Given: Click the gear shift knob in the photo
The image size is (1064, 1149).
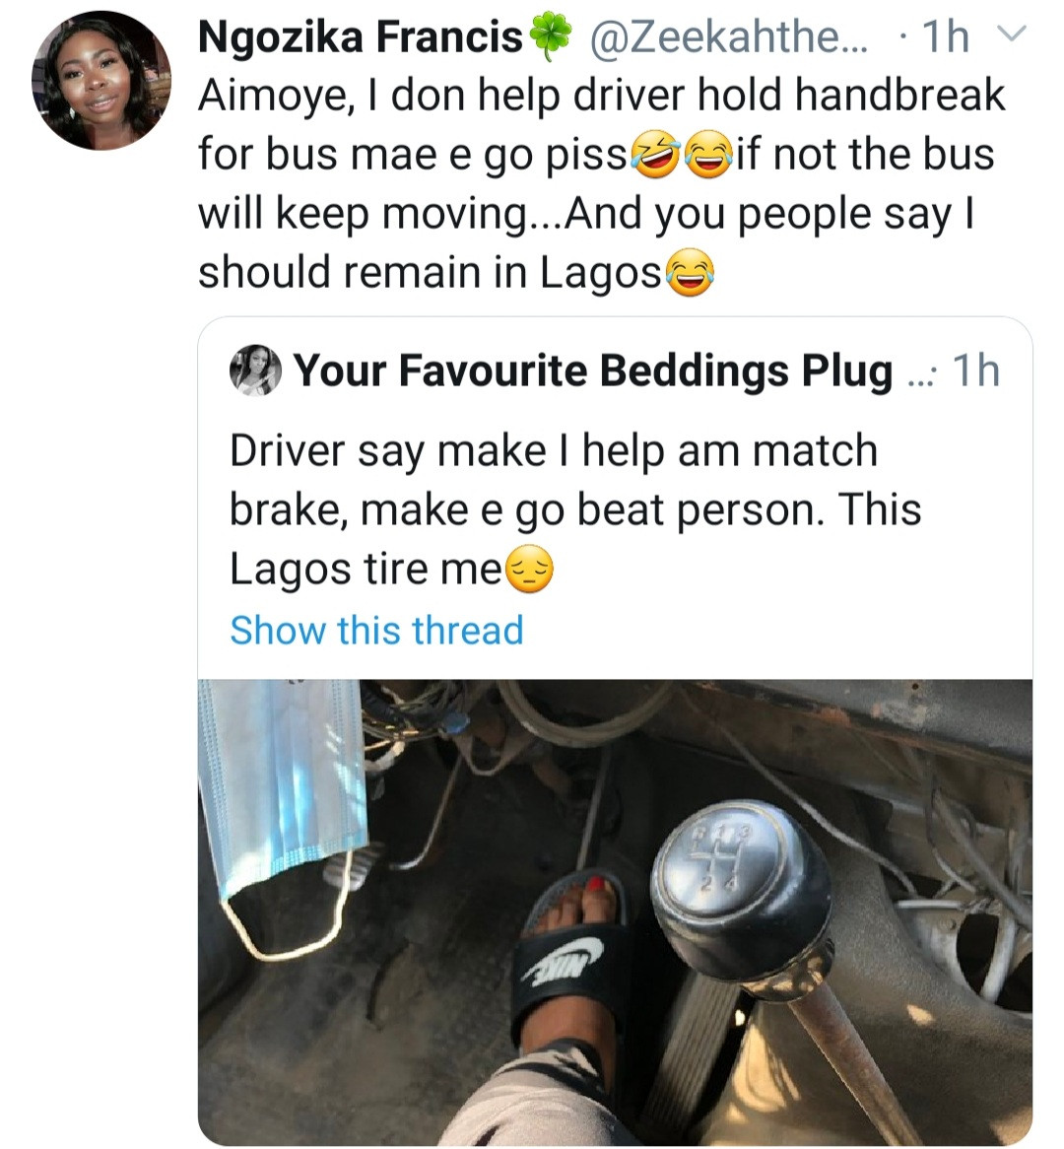Looking at the screenshot, I should [x=743, y=888].
